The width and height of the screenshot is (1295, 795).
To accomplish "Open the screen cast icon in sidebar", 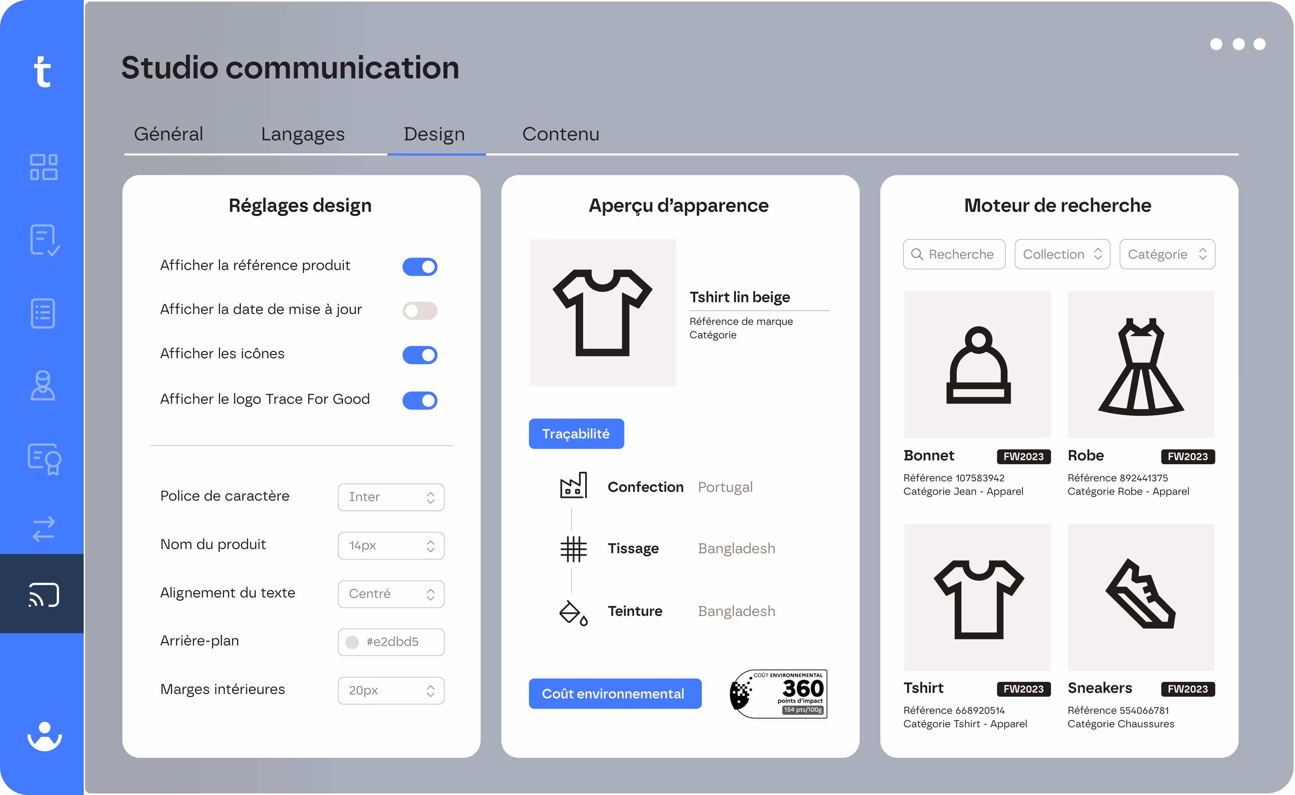I will click(x=44, y=595).
